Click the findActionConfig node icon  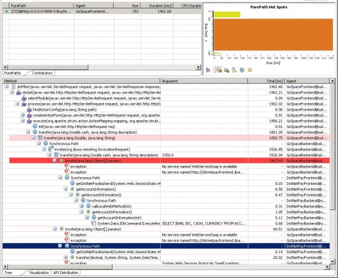29,109
